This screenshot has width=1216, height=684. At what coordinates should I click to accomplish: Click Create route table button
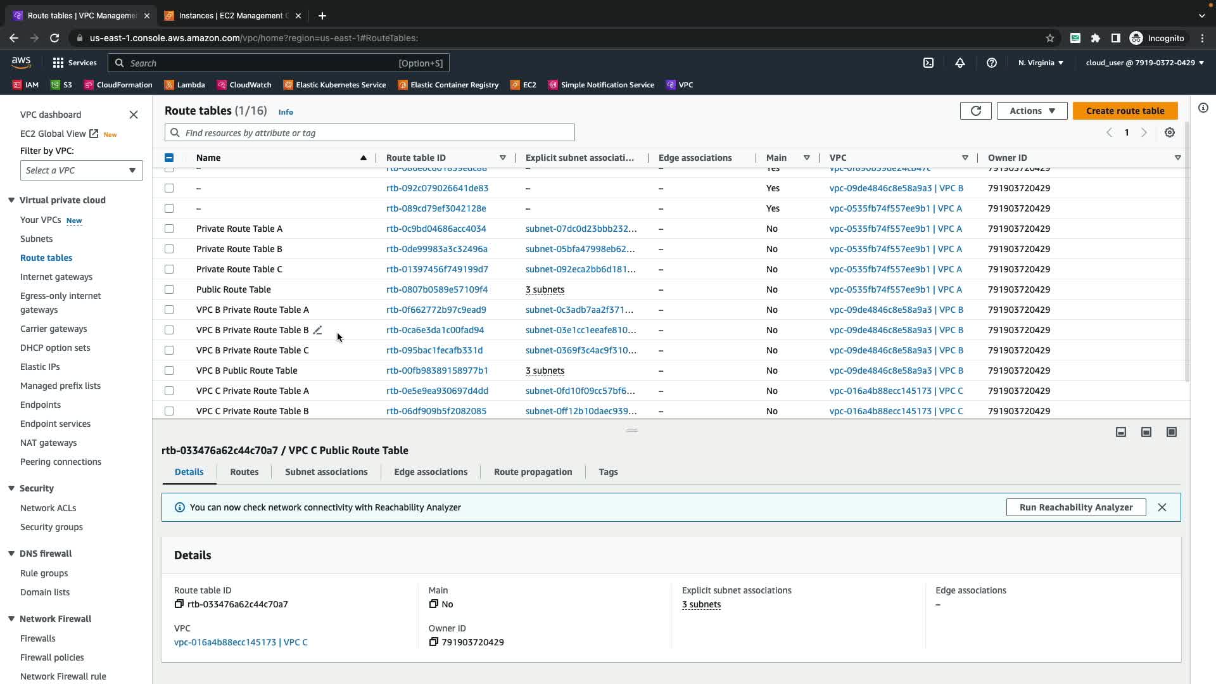point(1125,111)
